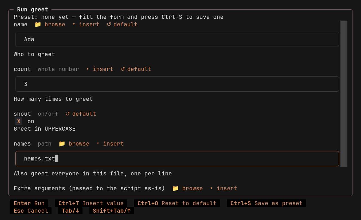Click the reset default icon for shout
The height and width of the screenshot is (220, 361).
coord(68,114)
